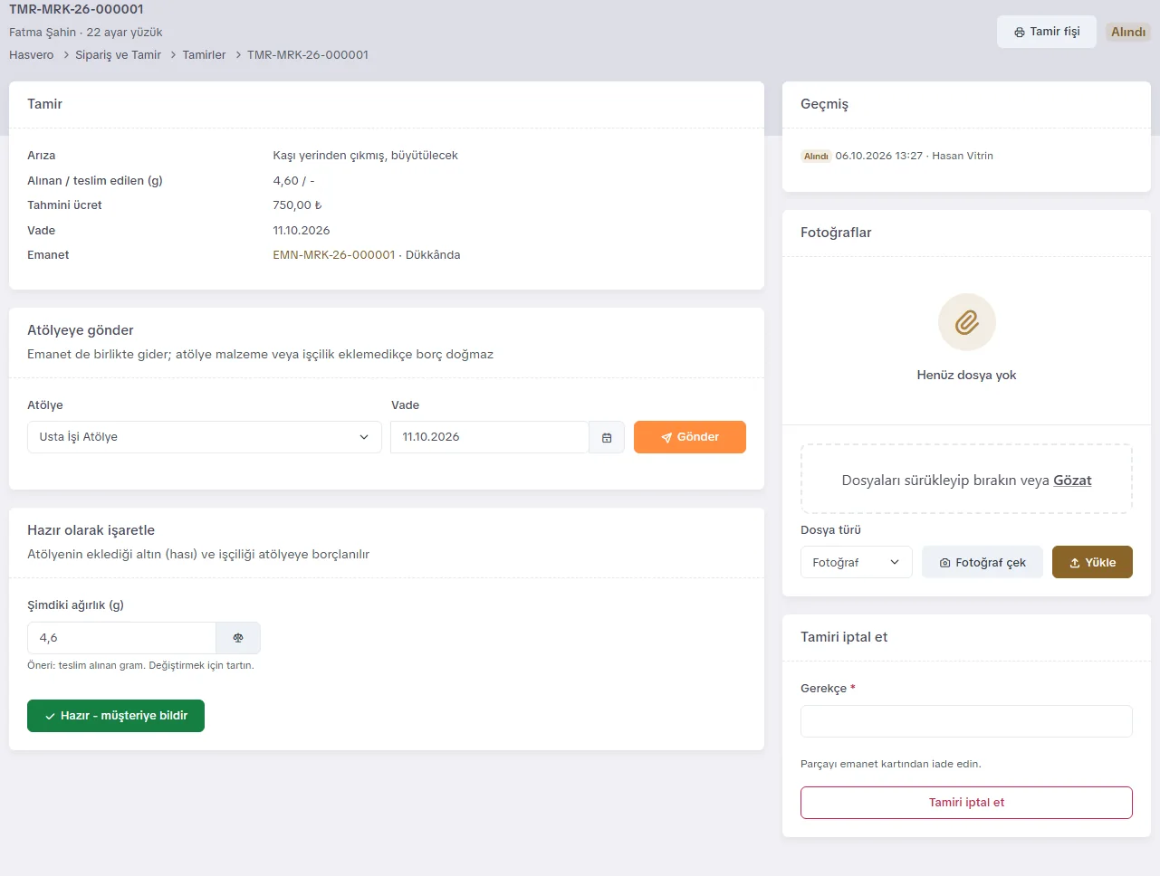Click the Gerekçe reason input field
The height and width of the screenshot is (876, 1160).
pyautogui.click(x=966, y=721)
